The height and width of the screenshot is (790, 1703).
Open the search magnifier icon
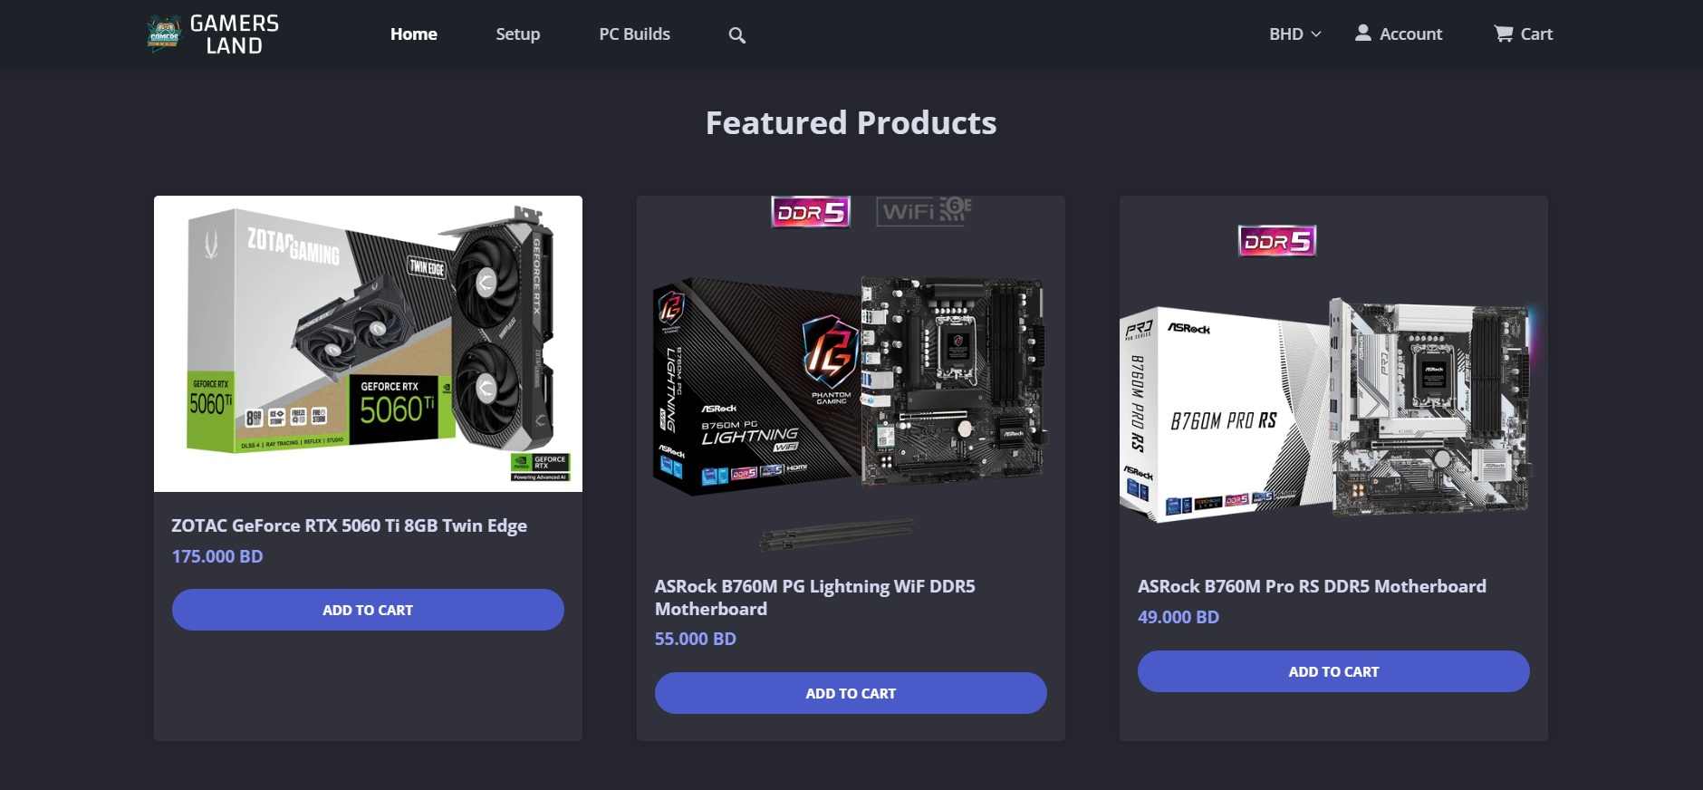737,35
